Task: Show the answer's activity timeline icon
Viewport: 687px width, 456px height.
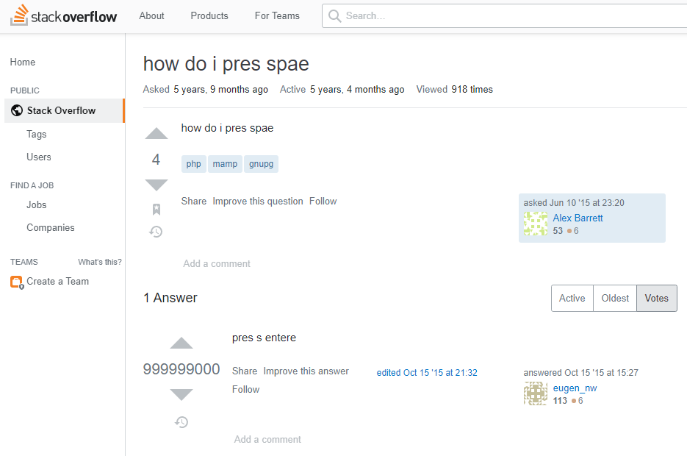Action: tap(181, 422)
